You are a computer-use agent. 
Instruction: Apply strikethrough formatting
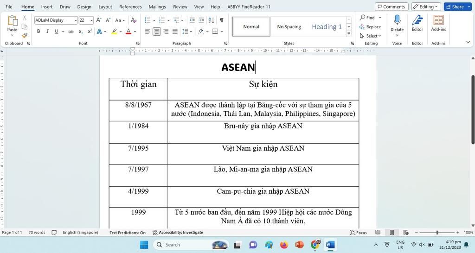pos(71,32)
